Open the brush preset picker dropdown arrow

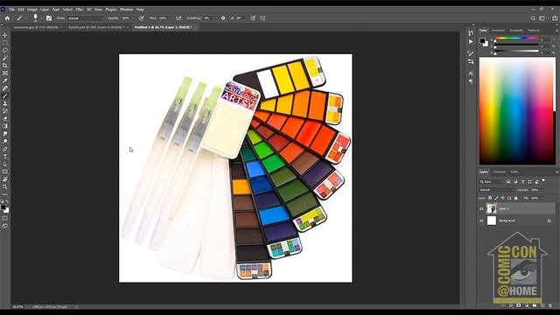[x=41, y=18]
